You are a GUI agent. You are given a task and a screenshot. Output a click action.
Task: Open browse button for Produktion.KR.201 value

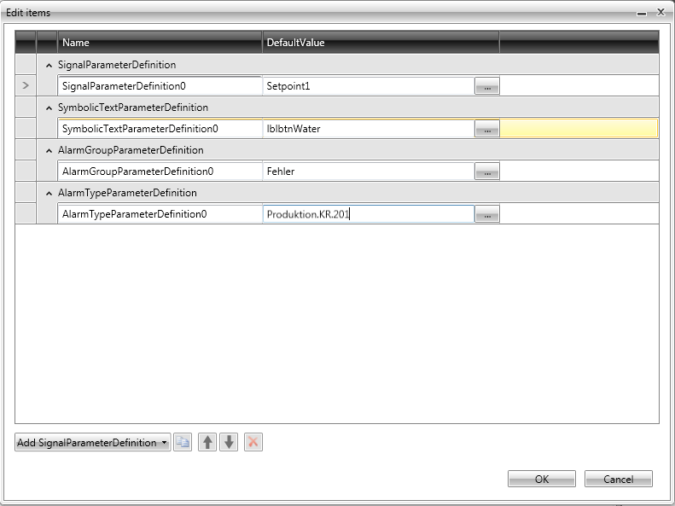point(486,214)
